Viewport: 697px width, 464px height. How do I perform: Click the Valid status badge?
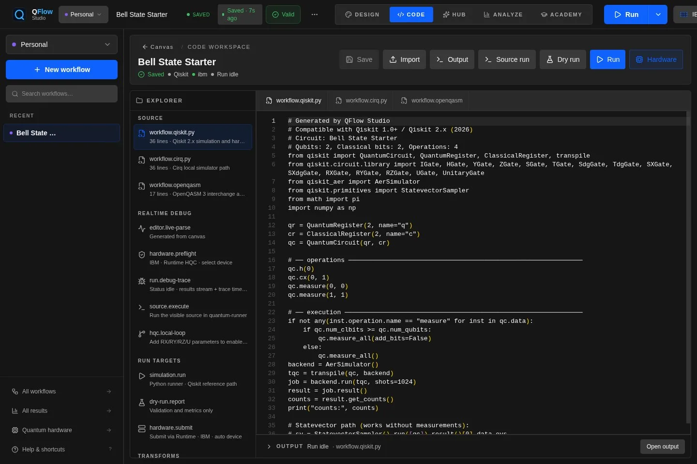coord(283,14)
